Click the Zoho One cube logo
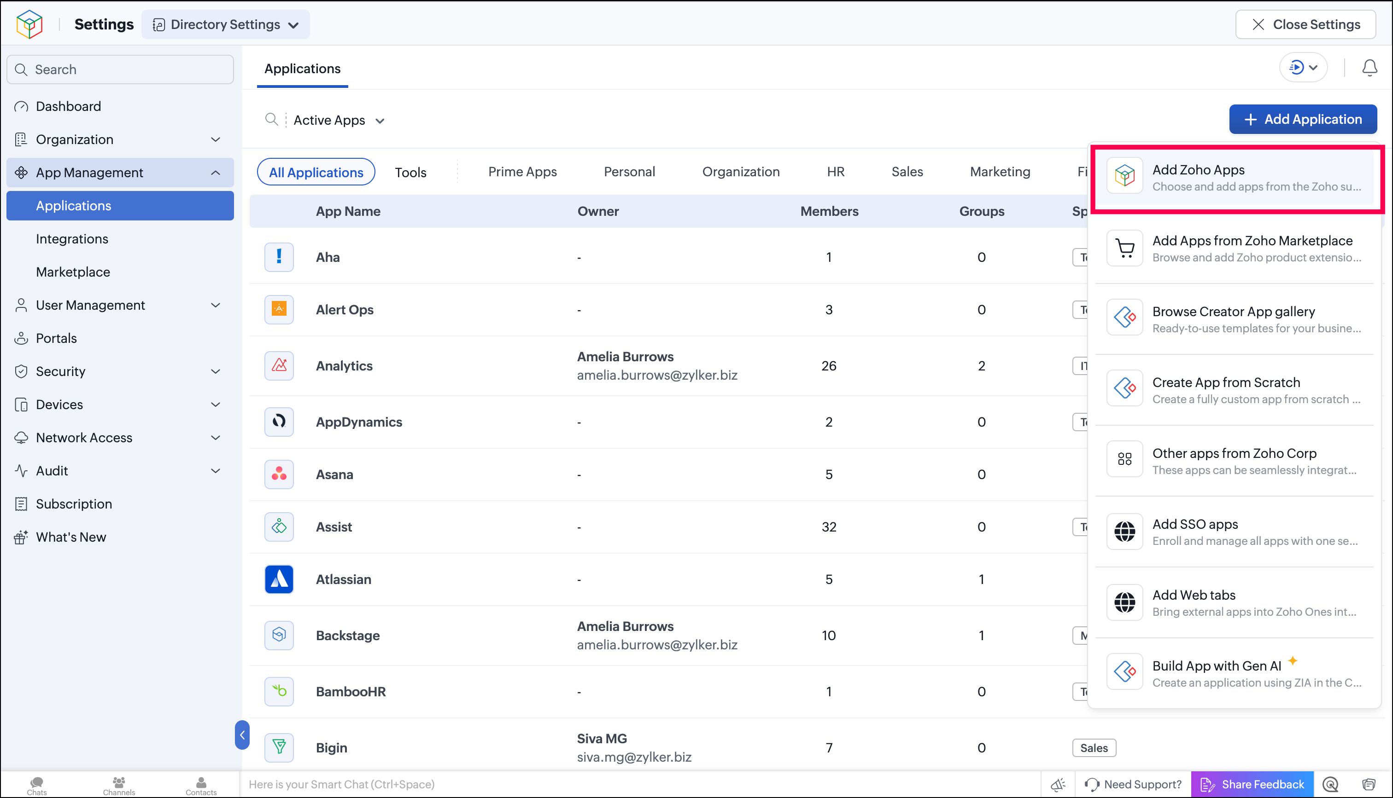The height and width of the screenshot is (798, 1393). tap(29, 24)
